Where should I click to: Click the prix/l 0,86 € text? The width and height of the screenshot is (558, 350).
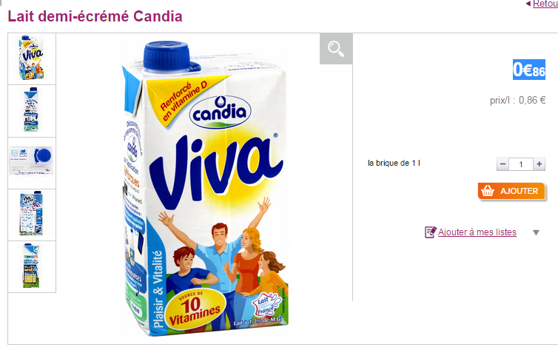pyautogui.click(x=518, y=101)
